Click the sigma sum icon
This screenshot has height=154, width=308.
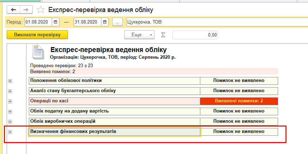point(163,35)
